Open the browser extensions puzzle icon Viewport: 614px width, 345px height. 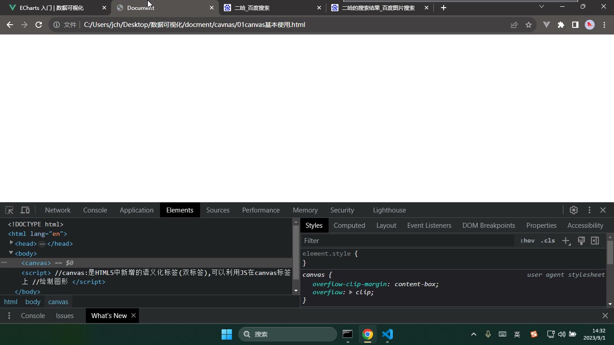pos(561,25)
